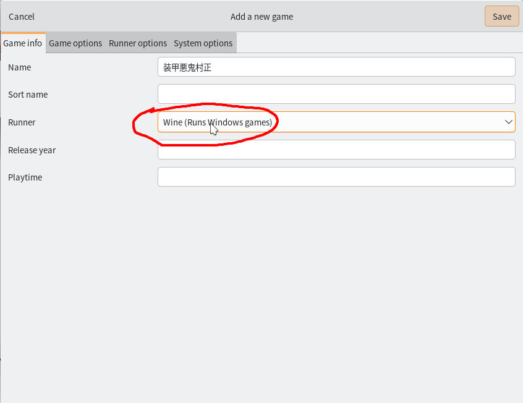Click into the Sort name field

coord(336,95)
